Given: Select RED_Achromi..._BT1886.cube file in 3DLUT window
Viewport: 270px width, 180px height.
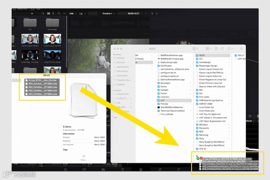Looking at the screenshot, I should [x=42, y=83].
